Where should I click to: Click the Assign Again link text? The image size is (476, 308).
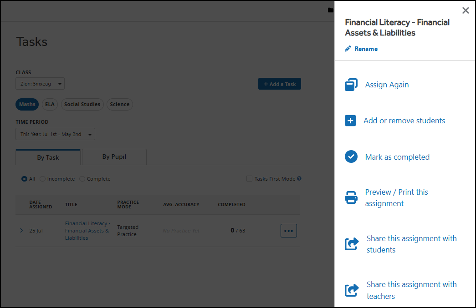tap(387, 85)
